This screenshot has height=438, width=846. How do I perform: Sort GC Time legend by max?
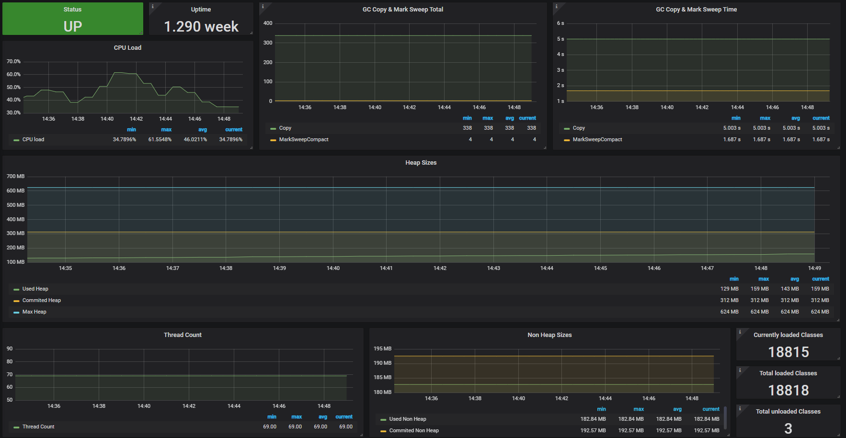(765, 118)
